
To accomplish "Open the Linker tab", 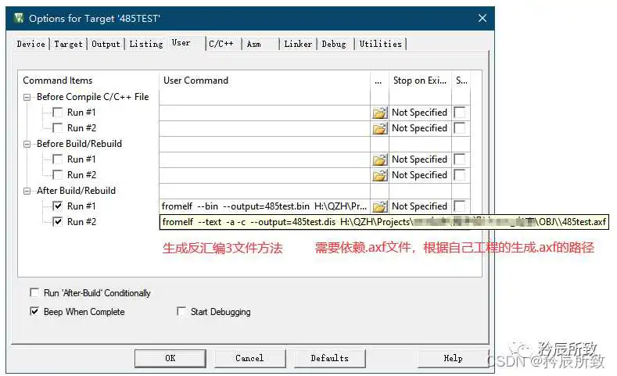I will 298,44.
